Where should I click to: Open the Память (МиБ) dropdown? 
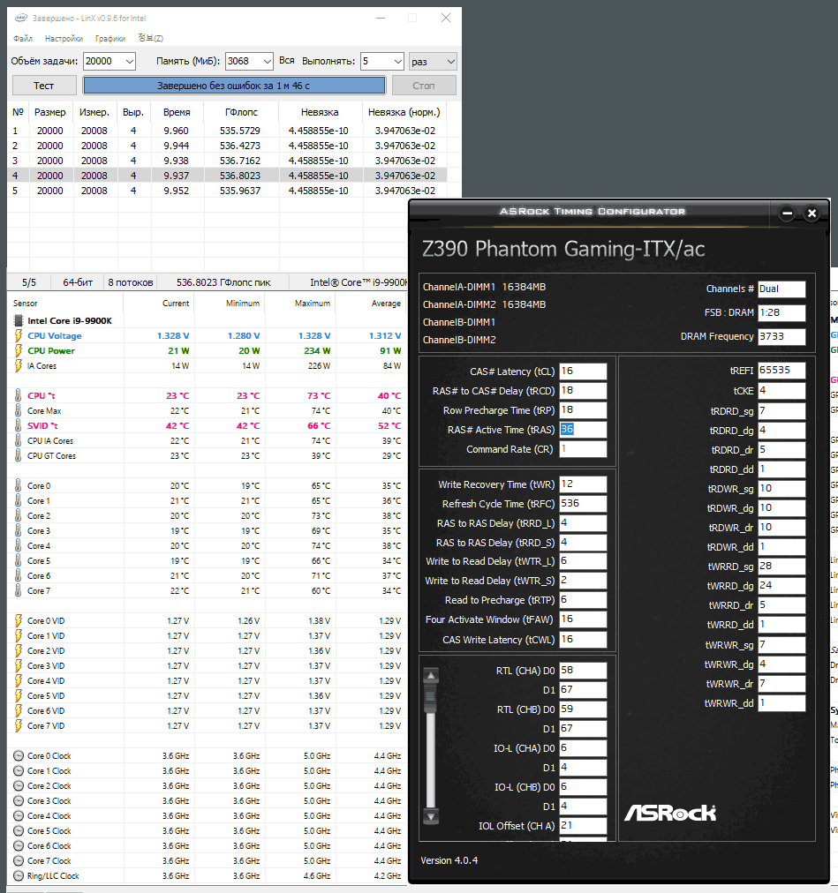click(267, 61)
